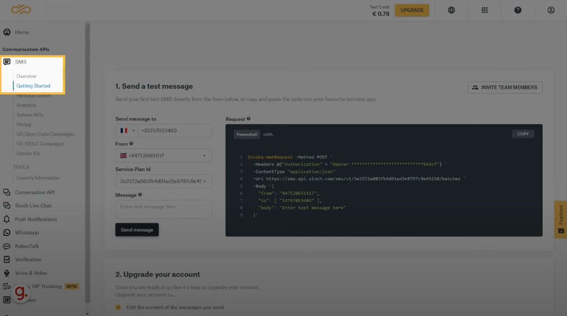Viewport: 567px width, 316px height.
Task: Open Analytics in sidebar
Action: click(26, 105)
